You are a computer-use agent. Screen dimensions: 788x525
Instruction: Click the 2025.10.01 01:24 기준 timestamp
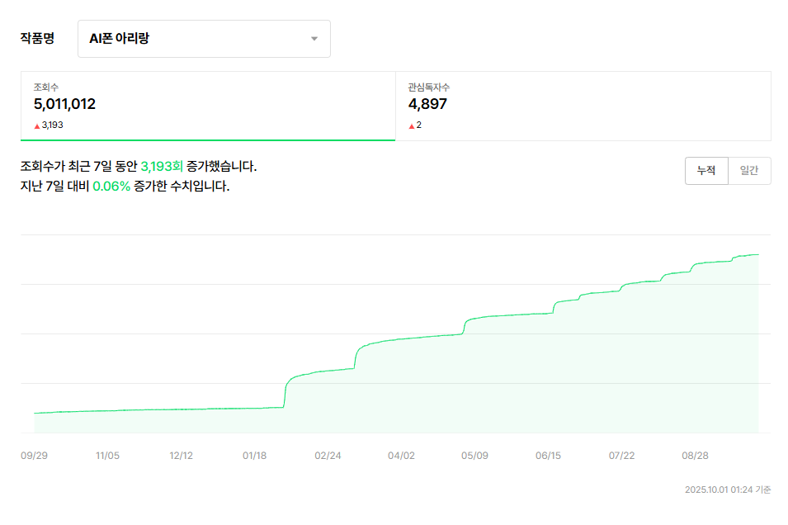[x=727, y=490]
